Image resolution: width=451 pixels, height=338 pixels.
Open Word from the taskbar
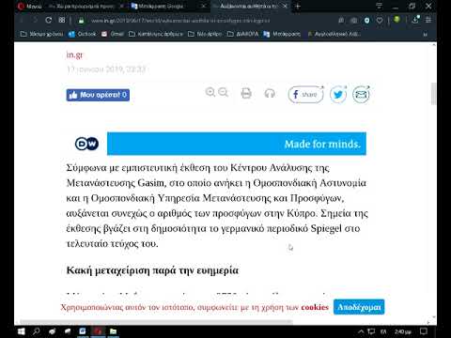click(83, 331)
